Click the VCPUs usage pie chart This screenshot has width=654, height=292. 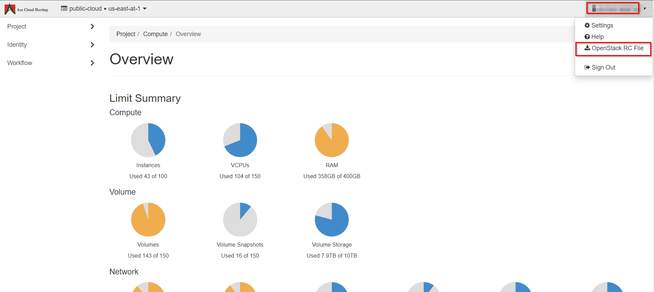click(x=240, y=140)
